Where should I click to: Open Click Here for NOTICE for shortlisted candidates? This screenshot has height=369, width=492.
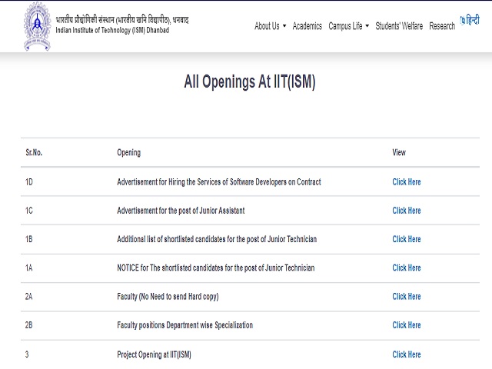coord(407,268)
